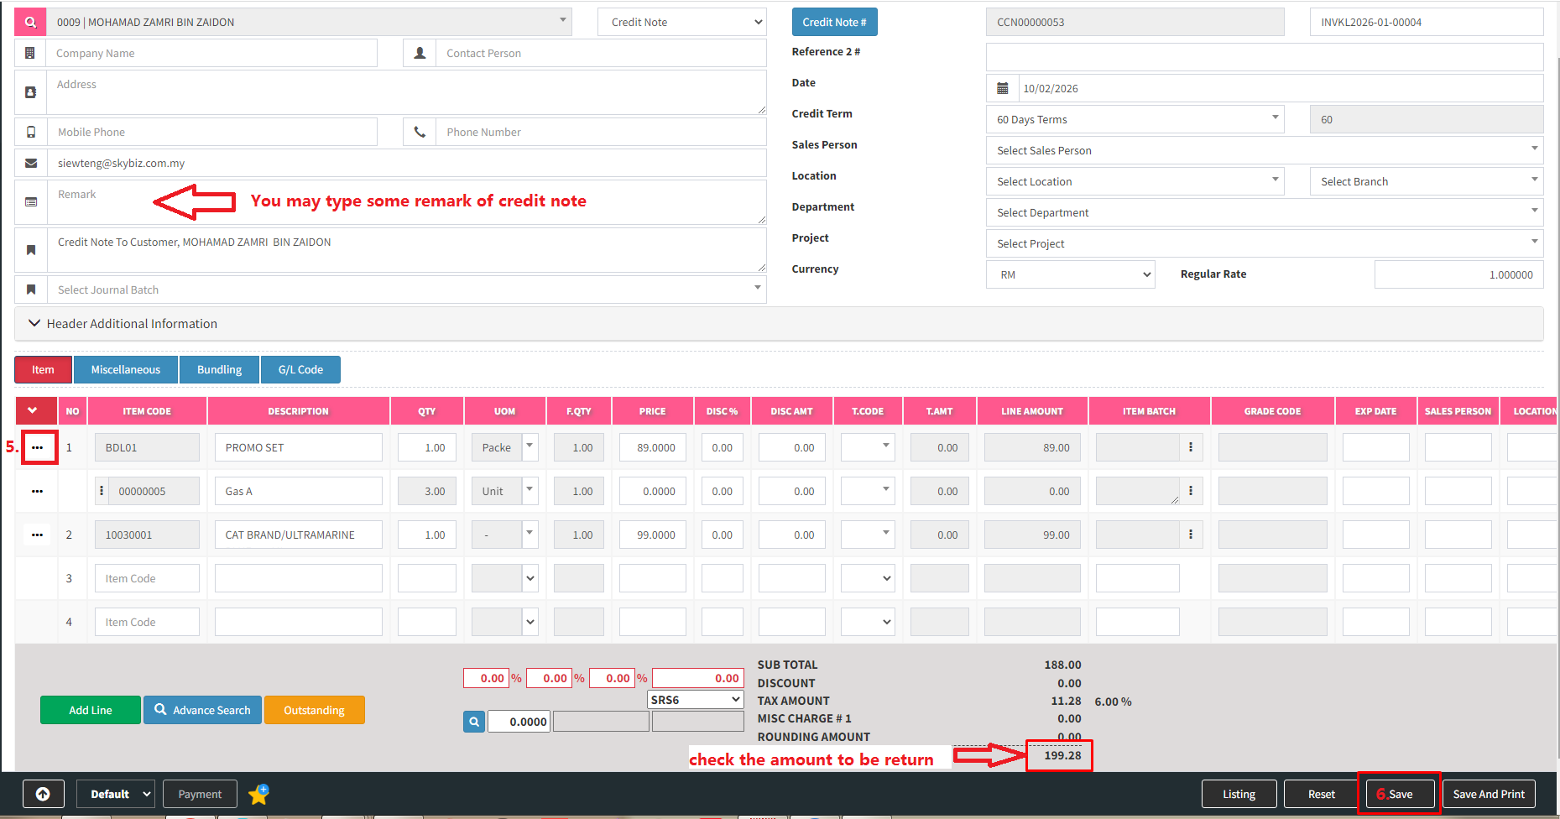The width and height of the screenshot is (1560, 819).
Task: Switch to the Miscellaneous tab
Action: coord(125,369)
